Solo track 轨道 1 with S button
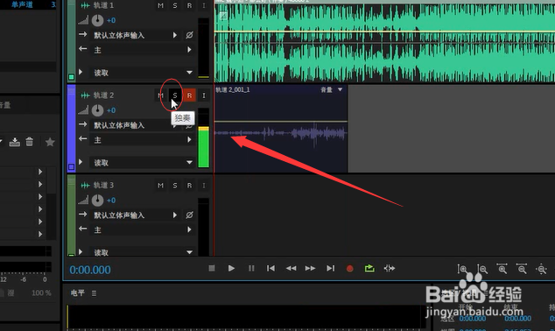This screenshot has height=331, width=555. coord(175,5)
